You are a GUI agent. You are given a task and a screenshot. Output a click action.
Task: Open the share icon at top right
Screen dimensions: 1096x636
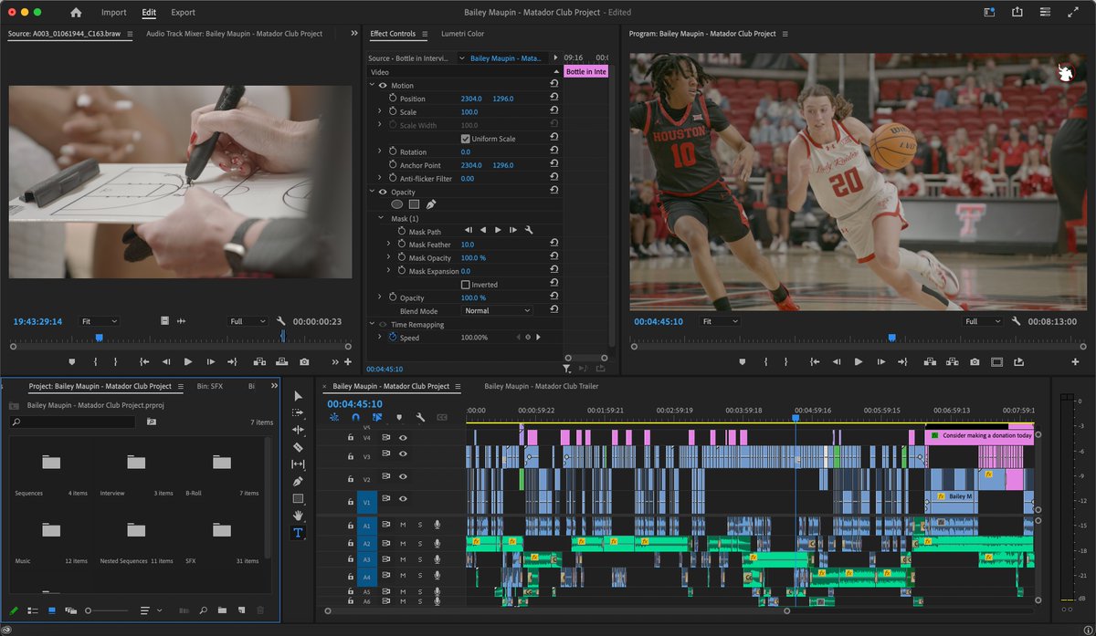(1017, 13)
